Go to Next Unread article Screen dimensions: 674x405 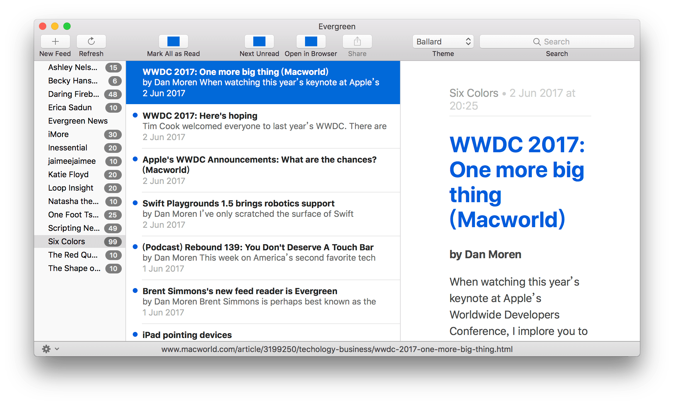(259, 41)
